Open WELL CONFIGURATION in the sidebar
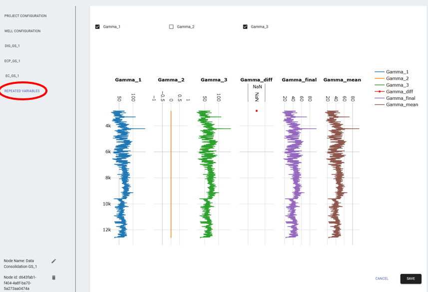 23,30
